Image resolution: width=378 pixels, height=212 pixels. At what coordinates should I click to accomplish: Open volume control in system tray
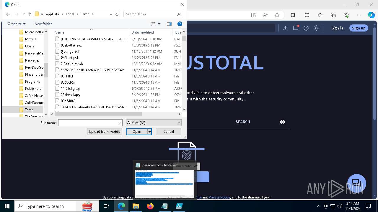point(340,206)
